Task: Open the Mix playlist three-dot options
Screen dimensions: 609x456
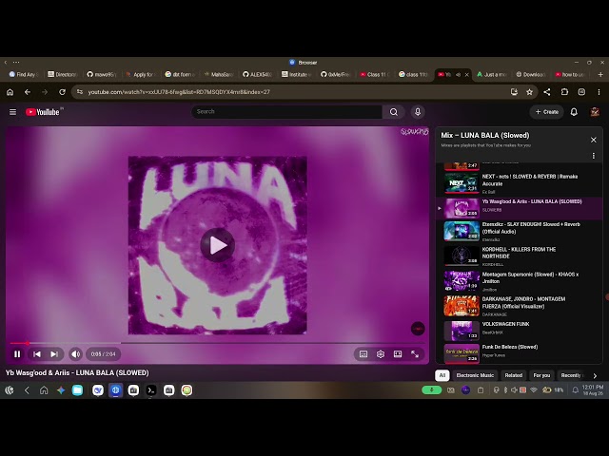Action: [x=594, y=156]
